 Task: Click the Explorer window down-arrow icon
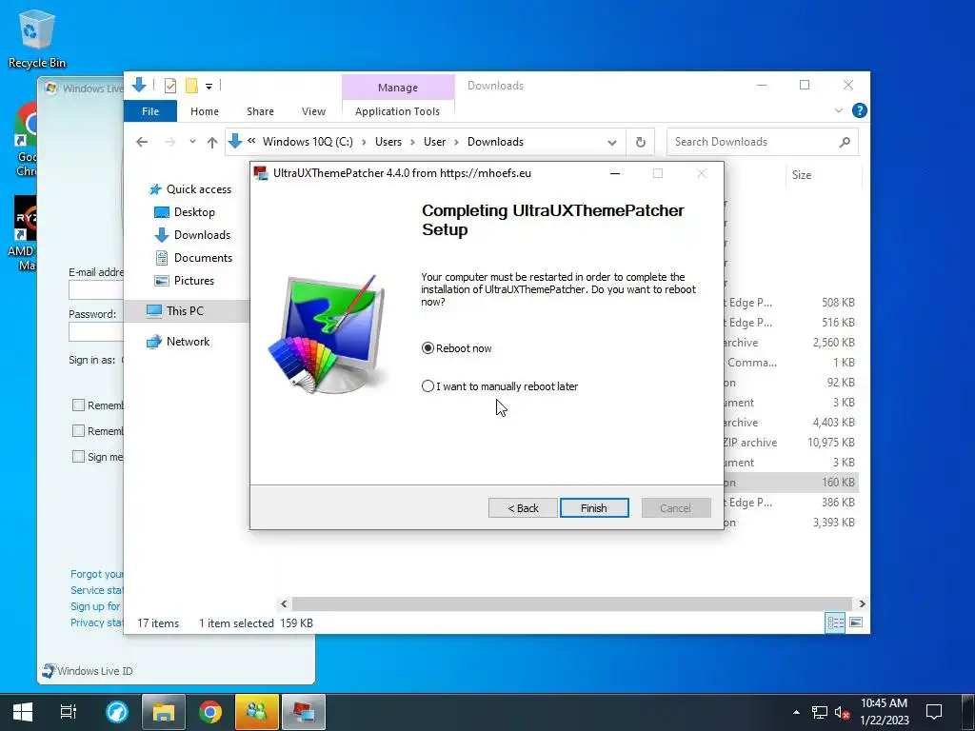coord(139,85)
